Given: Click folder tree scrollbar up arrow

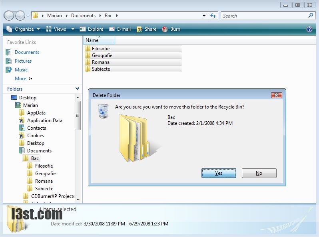Looking at the screenshot, I should click(x=78, y=97).
